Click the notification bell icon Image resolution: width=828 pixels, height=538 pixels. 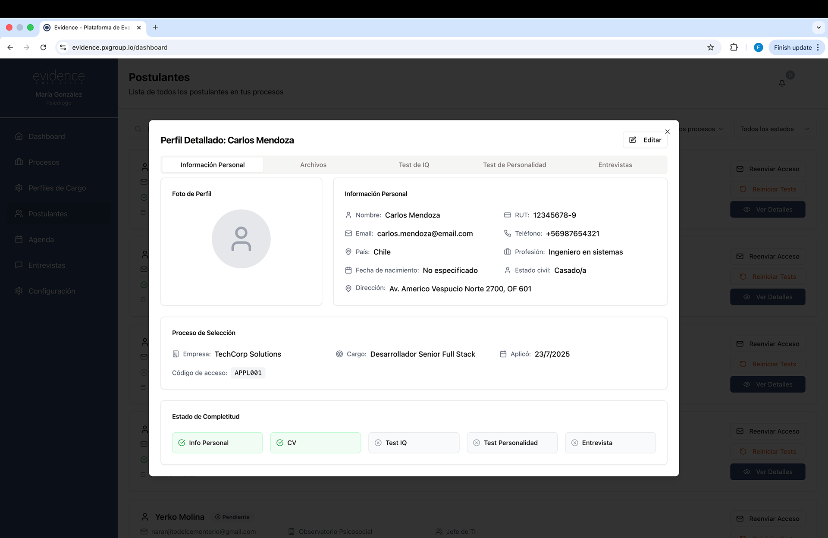tap(781, 83)
